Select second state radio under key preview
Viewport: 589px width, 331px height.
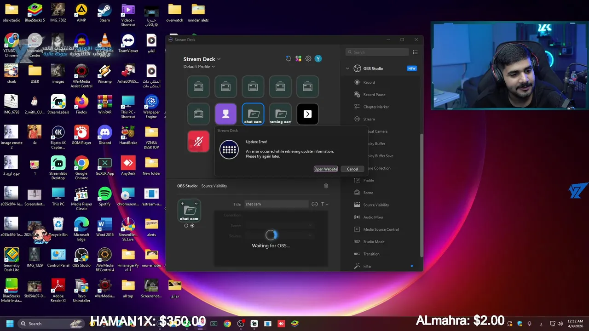pos(192,226)
